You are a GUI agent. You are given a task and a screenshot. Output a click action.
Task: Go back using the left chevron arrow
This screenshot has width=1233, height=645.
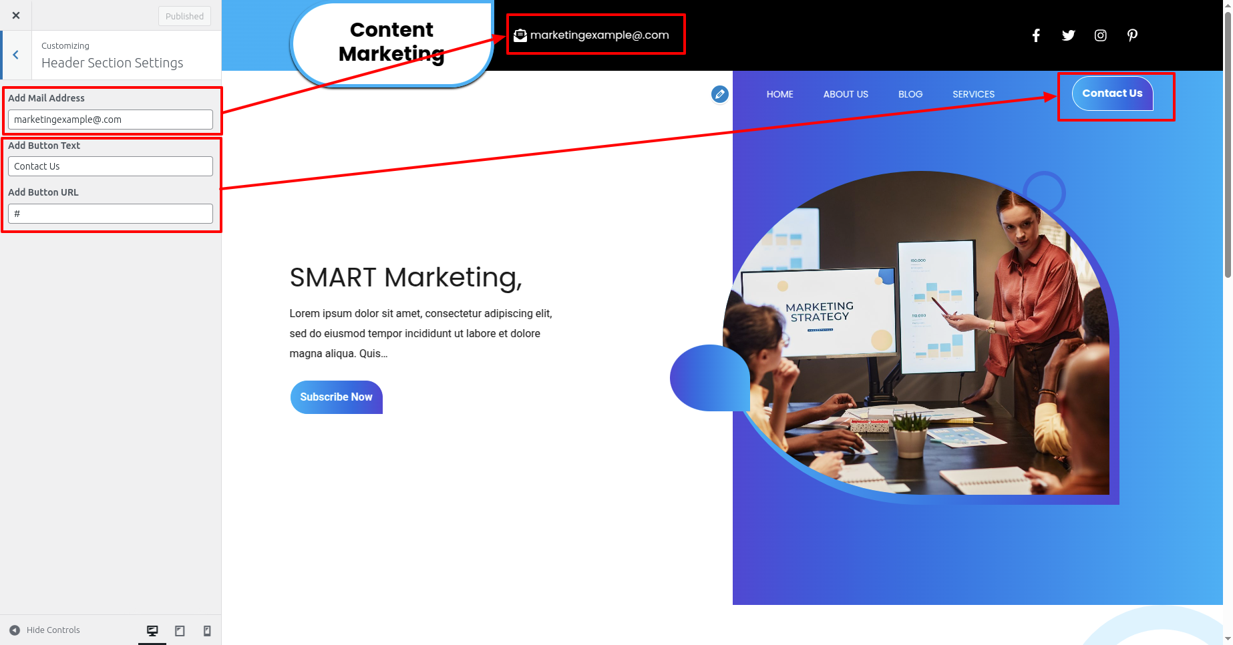[16, 55]
